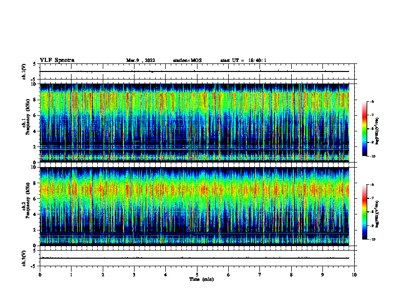Click the "station=MOS" header label
The image size is (399, 308).
point(187,60)
